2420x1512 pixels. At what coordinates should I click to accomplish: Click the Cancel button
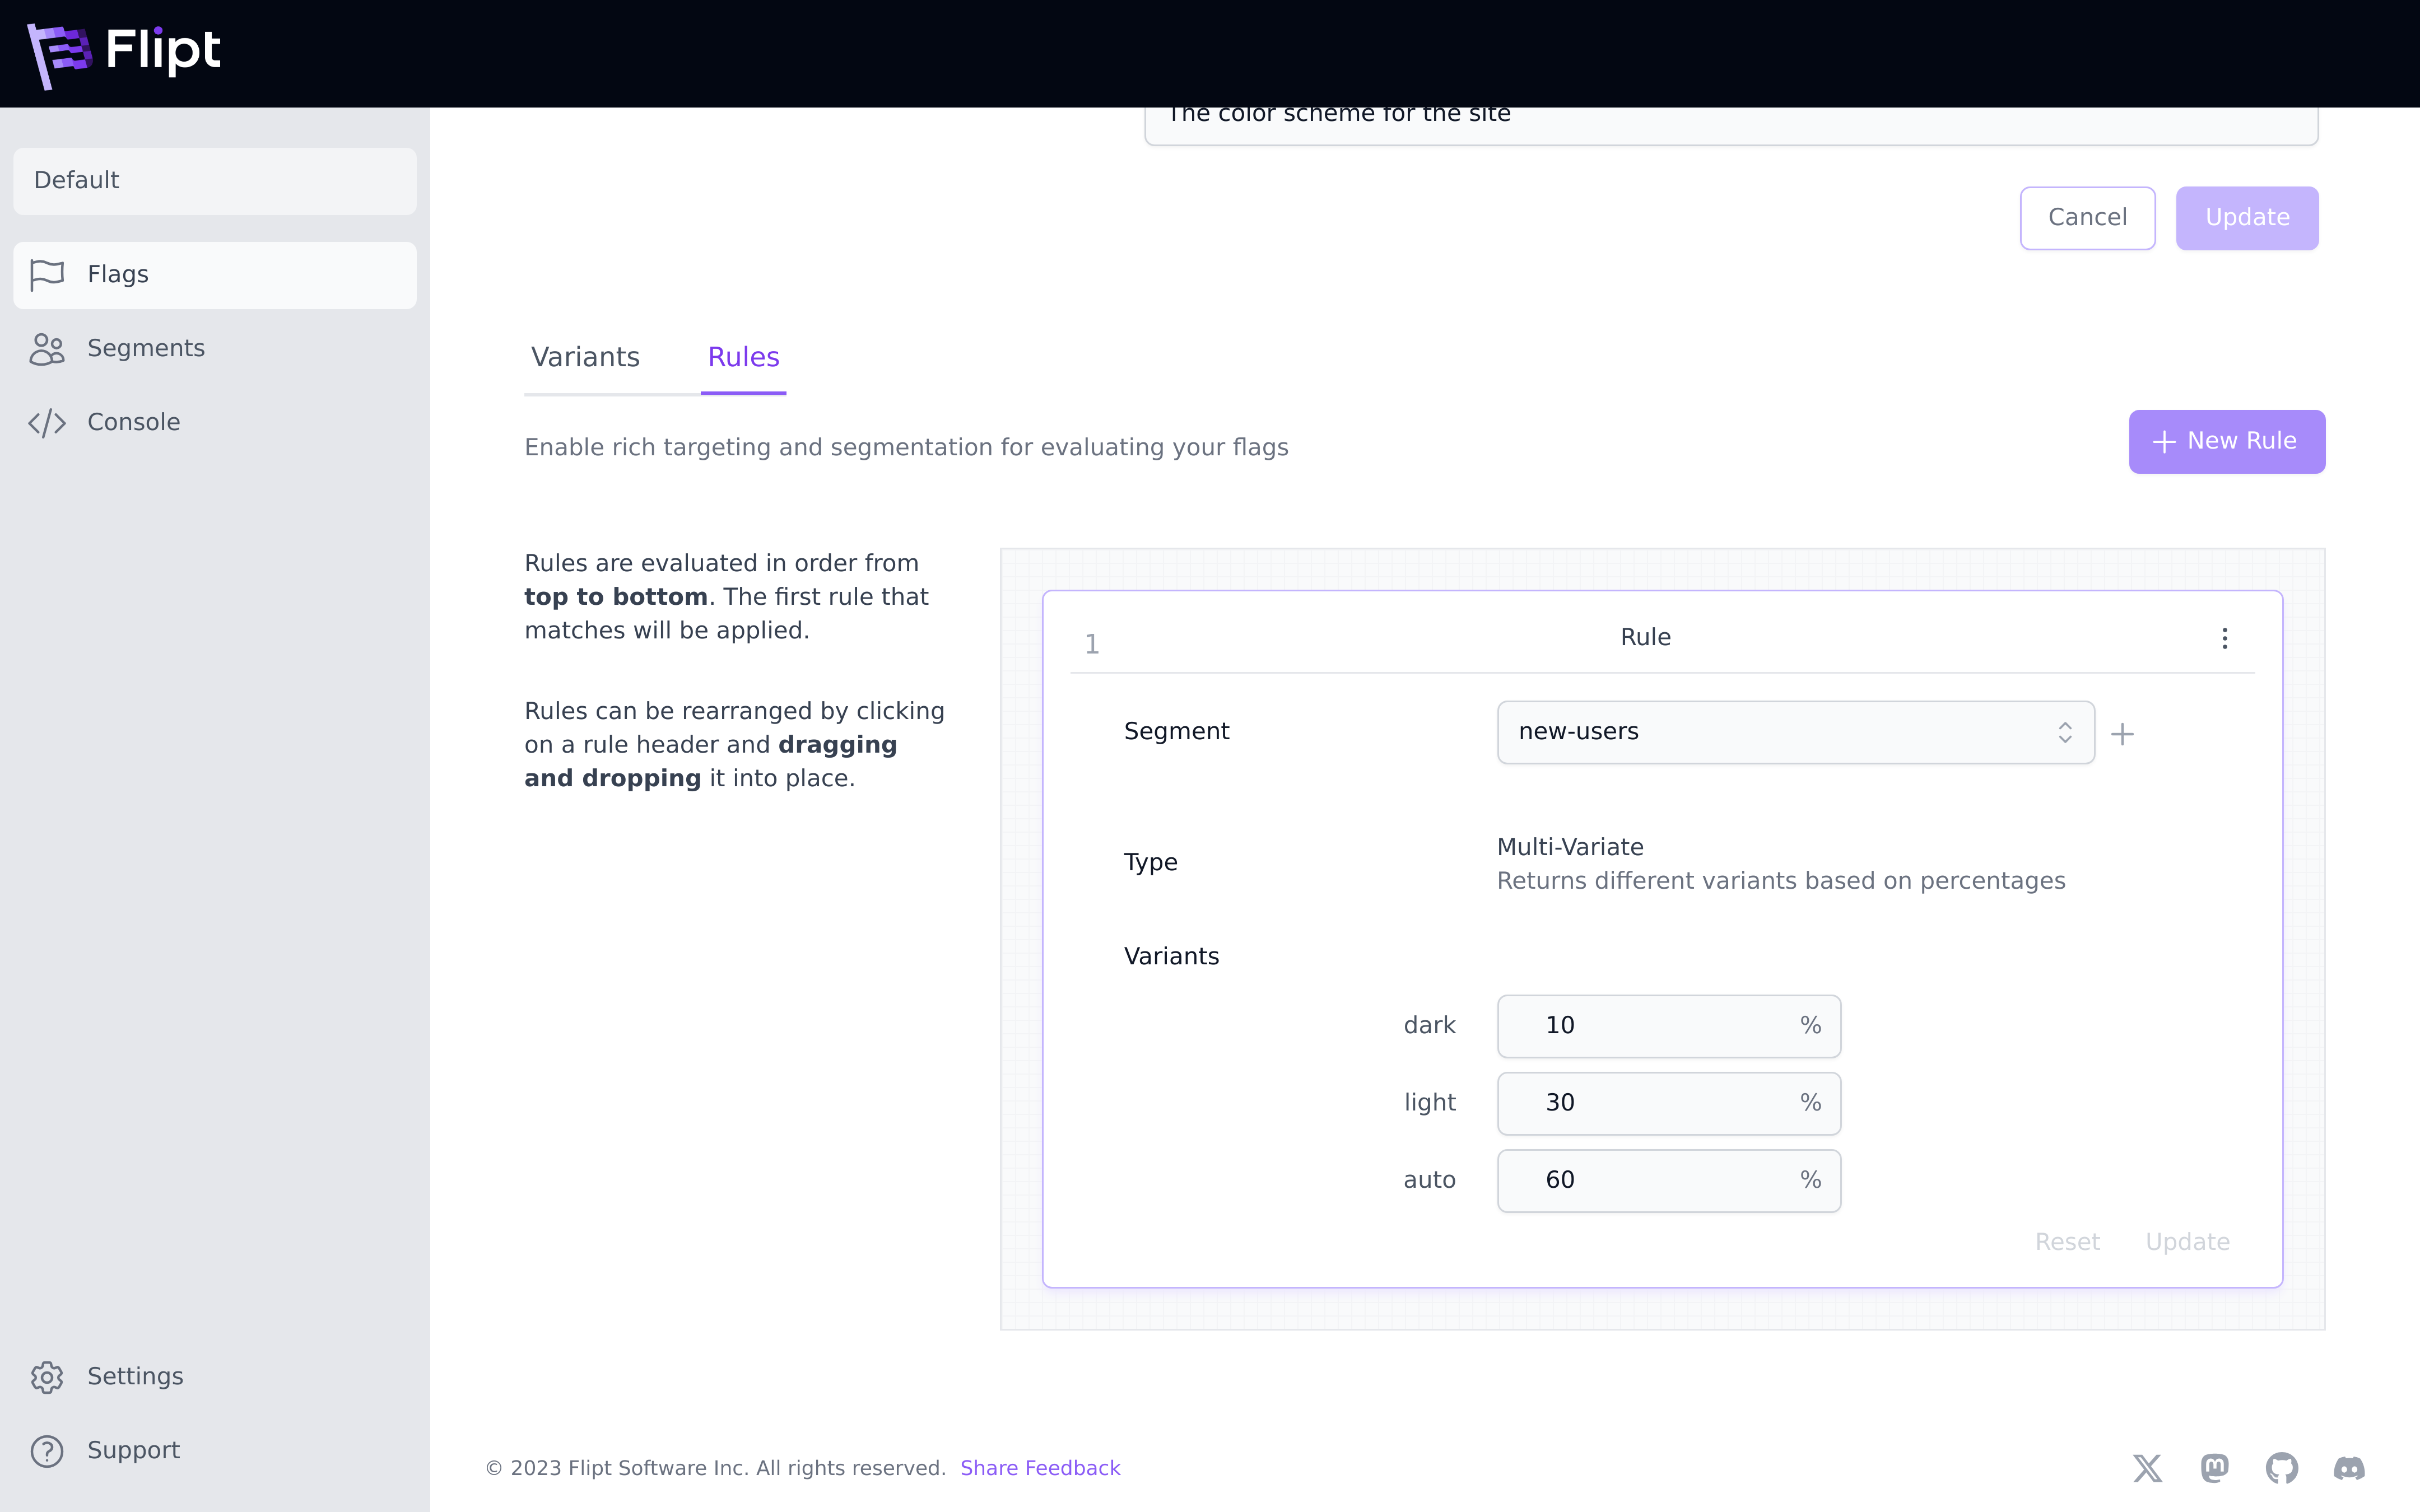click(x=2087, y=218)
